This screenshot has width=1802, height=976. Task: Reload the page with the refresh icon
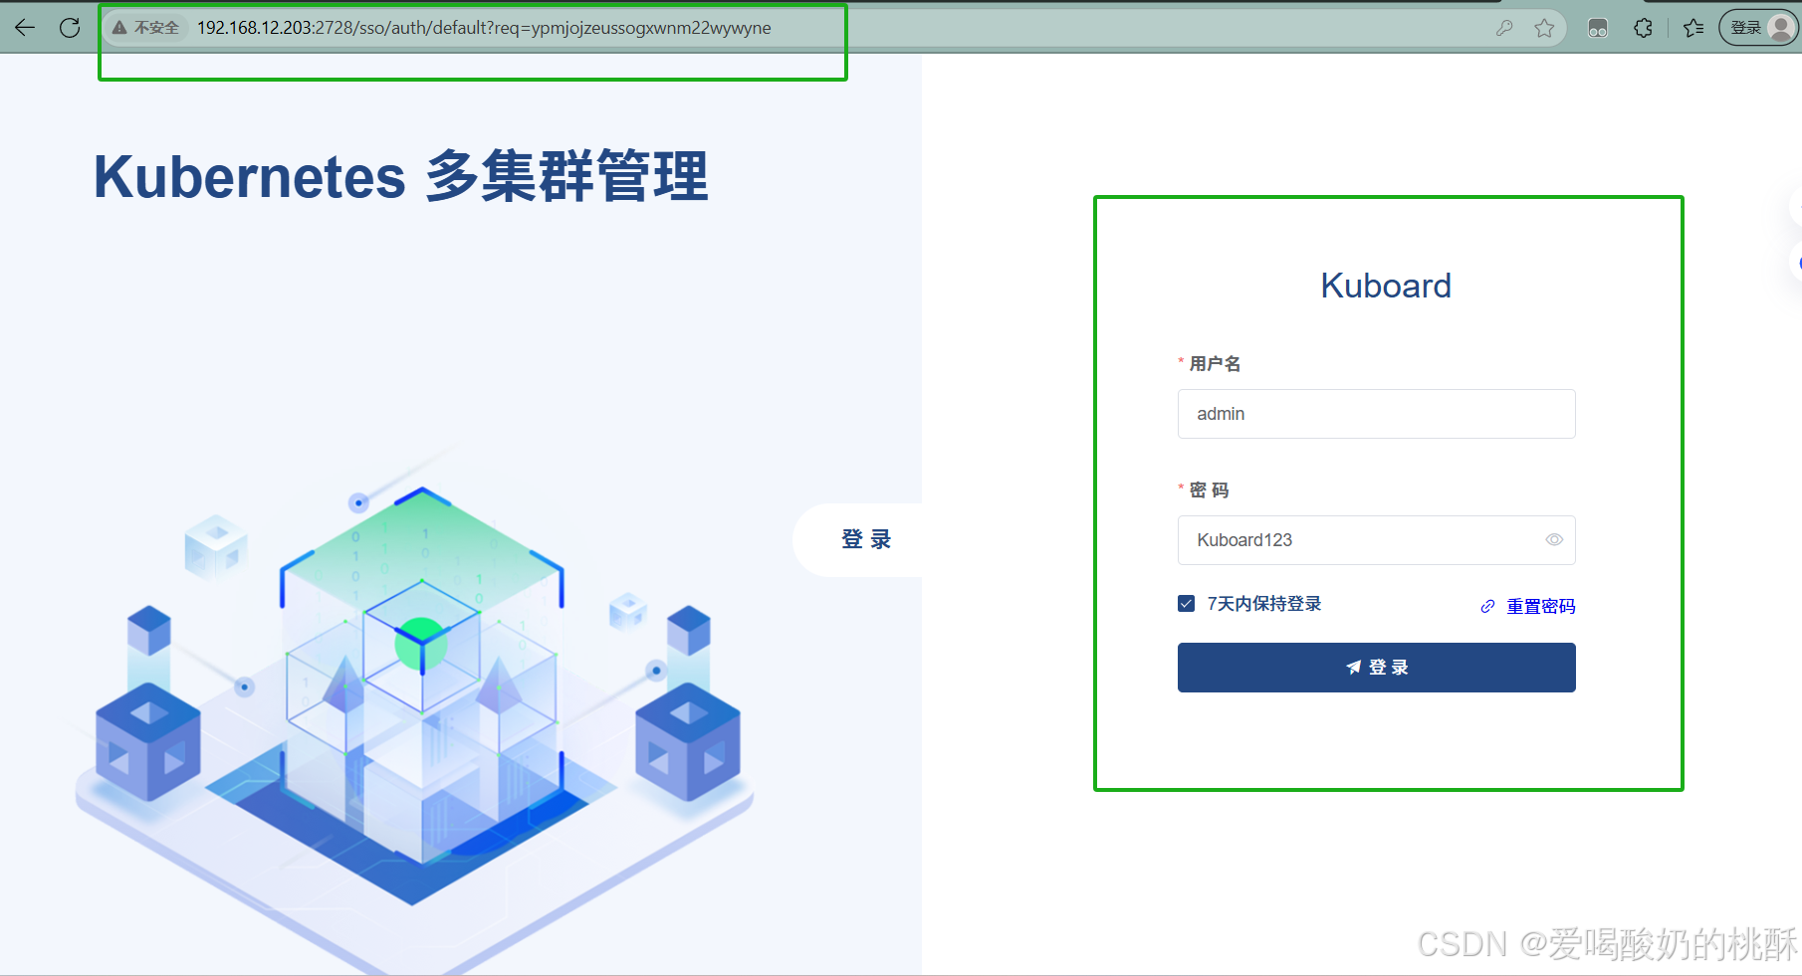tap(70, 28)
